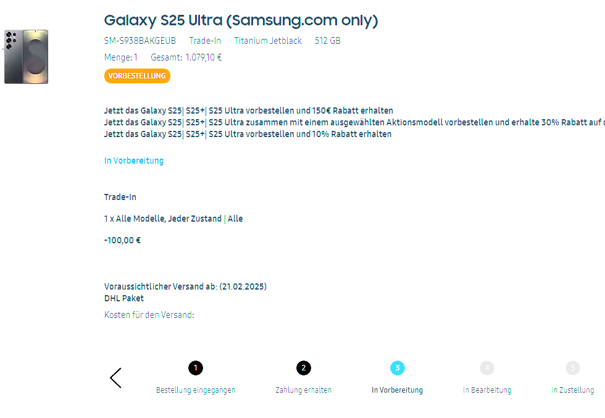
Task: Select the 'Zahlung erhalten' step label
Action: pos(303,390)
